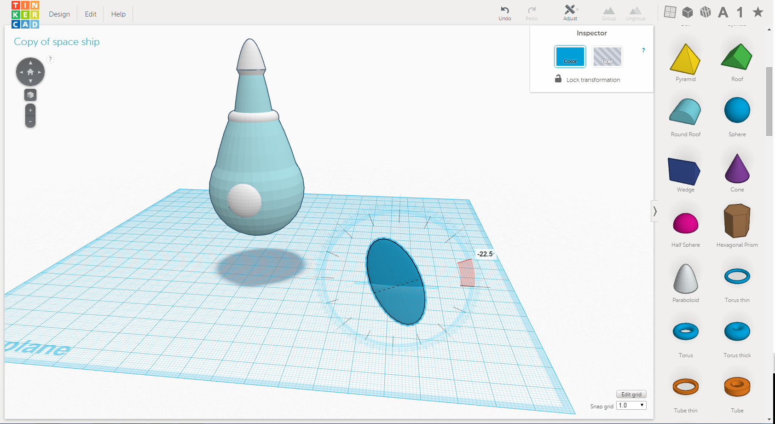Screen dimensions: 775x424
Task: Pick the Round Roof shape
Action: pyautogui.click(x=685, y=117)
